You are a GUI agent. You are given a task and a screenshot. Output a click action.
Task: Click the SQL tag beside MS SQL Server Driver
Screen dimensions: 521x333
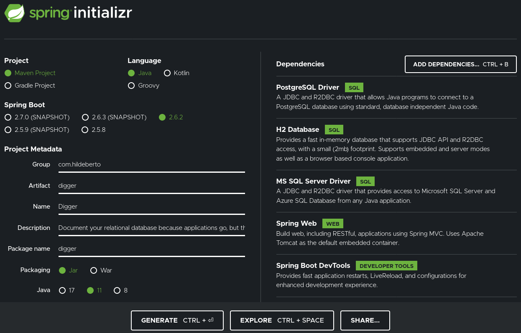[x=365, y=182]
